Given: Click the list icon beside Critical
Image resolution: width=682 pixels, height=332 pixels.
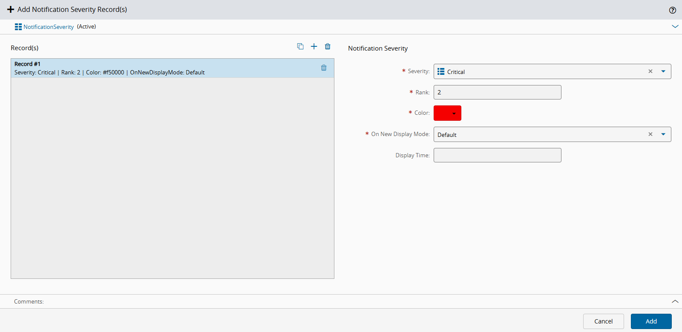Looking at the screenshot, I should point(441,71).
